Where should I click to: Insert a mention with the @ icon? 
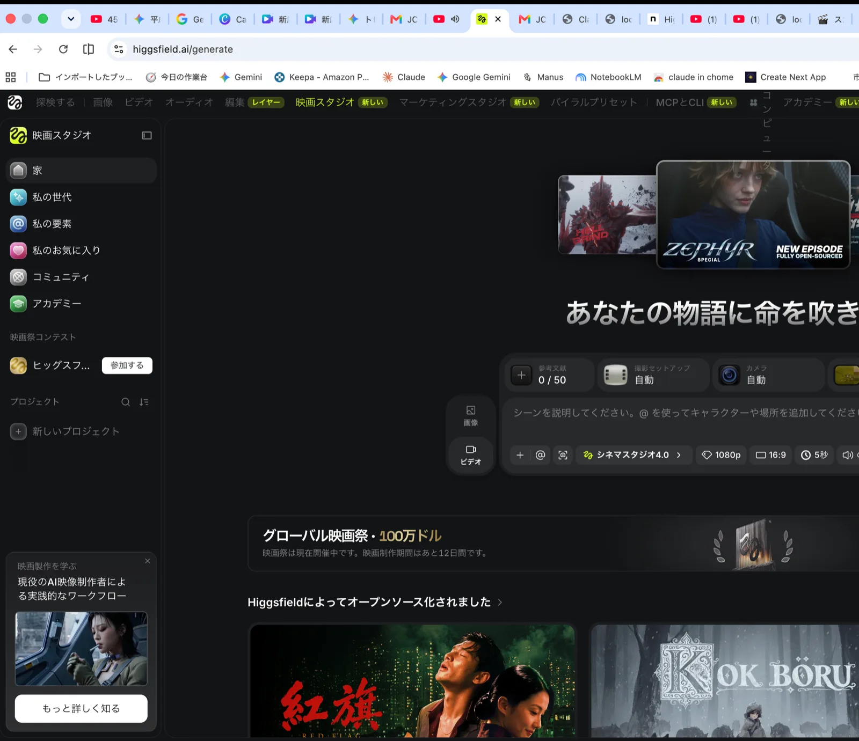click(x=541, y=455)
